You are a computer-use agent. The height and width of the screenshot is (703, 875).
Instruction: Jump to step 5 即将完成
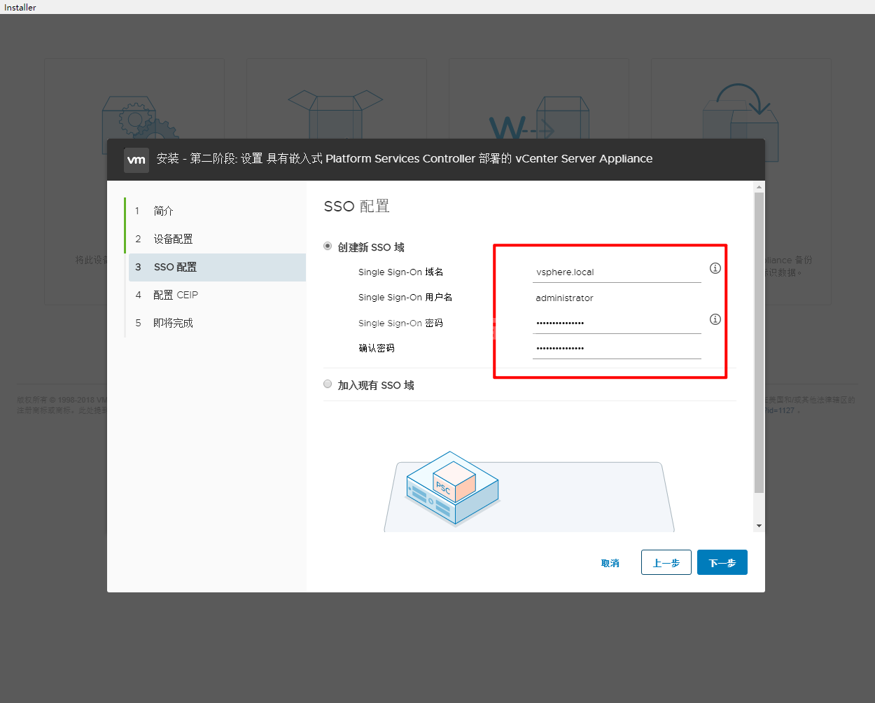173,323
